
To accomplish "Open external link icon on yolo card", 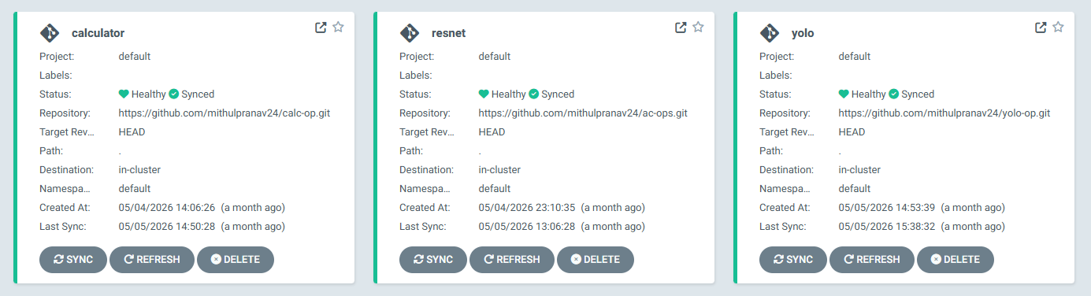I will click(1041, 28).
